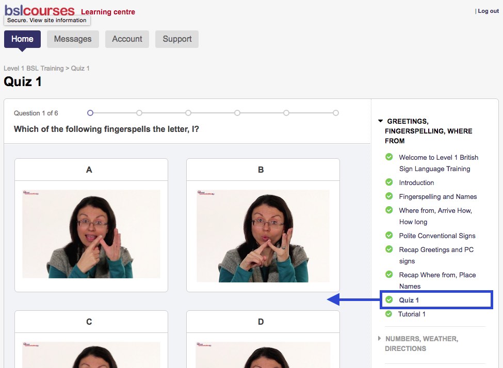The height and width of the screenshot is (368, 503).
Task: Click the completion icon beside Polite Conventional Signs
Action: coord(388,235)
